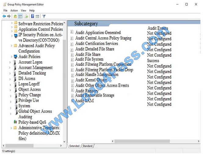The width and height of the screenshot is (204, 155).
Task: Click the IP Security Policies icon
Action: (x=16, y=35)
